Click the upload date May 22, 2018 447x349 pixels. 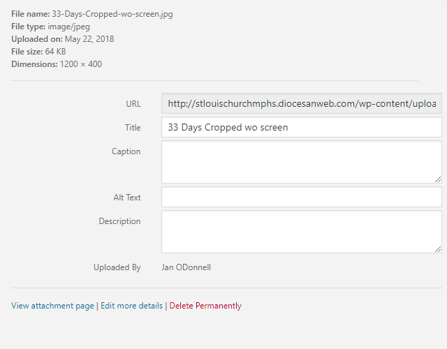pyautogui.click(x=89, y=39)
